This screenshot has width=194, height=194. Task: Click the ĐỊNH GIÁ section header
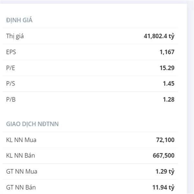[x=19, y=20]
